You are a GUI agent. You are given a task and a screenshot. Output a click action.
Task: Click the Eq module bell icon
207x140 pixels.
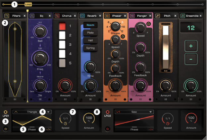tap(32, 16)
